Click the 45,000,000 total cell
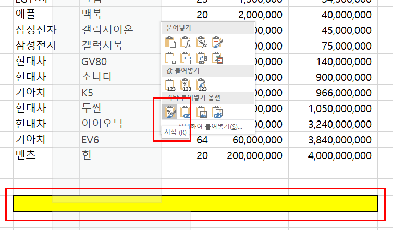 [333, 30]
